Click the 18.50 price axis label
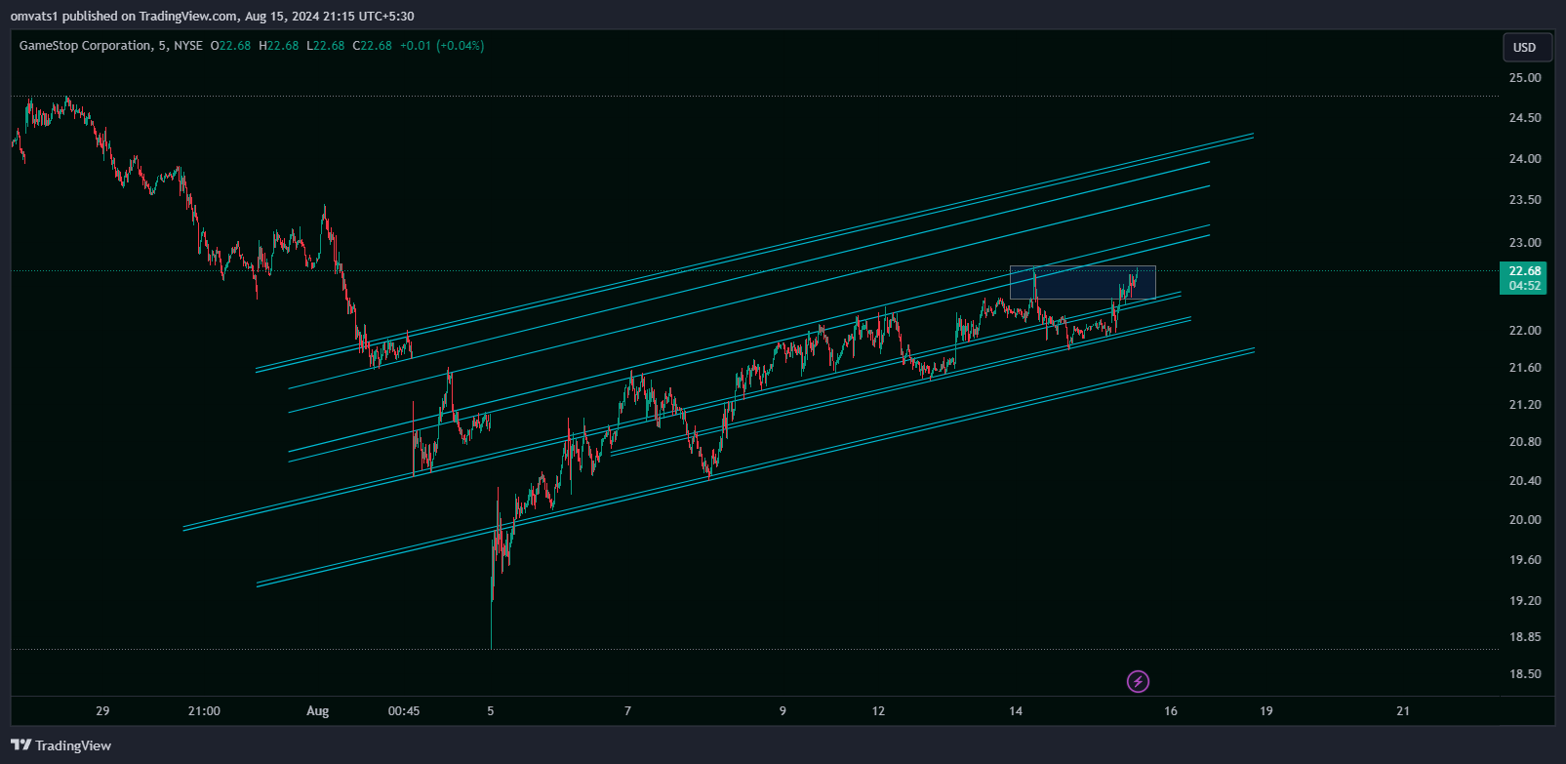The height and width of the screenshot is (764, 1566). coord(1525,674)
